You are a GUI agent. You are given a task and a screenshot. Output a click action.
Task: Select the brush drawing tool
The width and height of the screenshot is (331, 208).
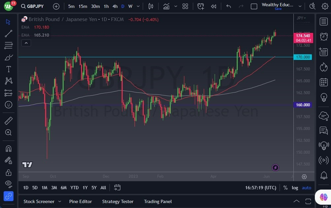click(9, 57)
